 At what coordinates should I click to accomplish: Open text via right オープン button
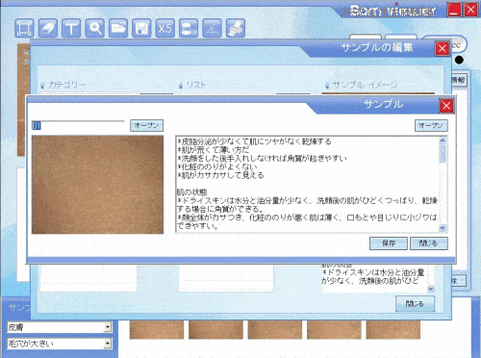(431, 125)
